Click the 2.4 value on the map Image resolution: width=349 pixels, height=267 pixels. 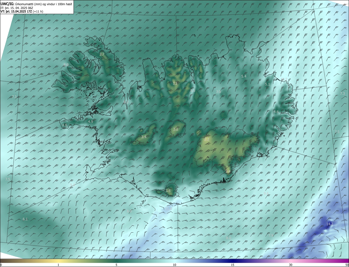[x=228, y=171]
